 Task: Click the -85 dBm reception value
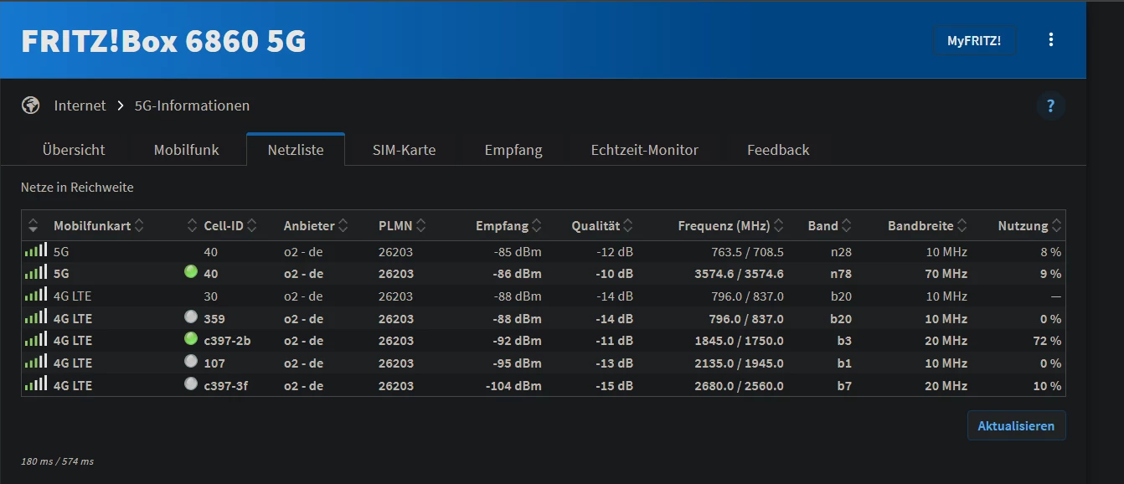coord(517,251)
